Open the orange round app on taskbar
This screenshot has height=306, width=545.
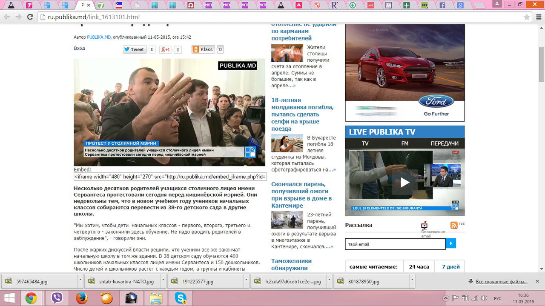click(x=106, y=298)
